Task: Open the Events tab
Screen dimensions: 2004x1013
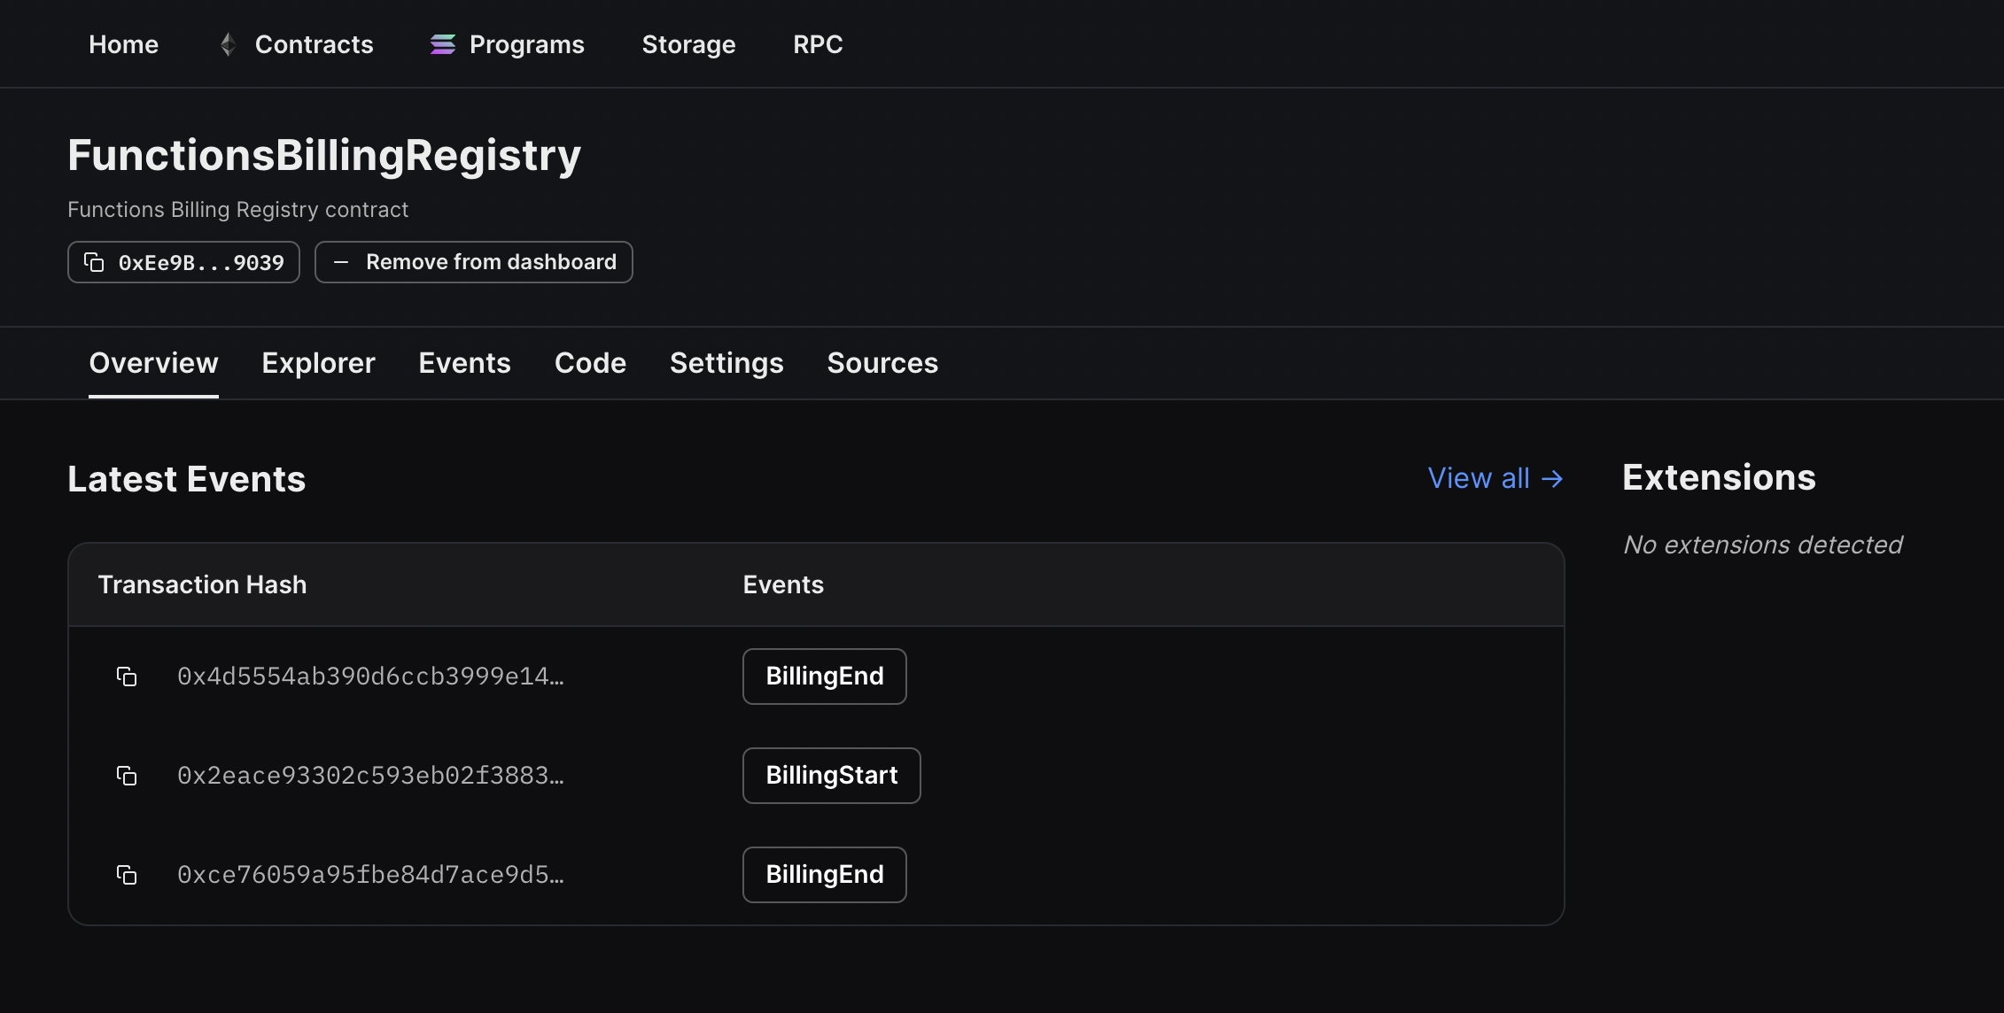Action: click(x=464, y=363)
